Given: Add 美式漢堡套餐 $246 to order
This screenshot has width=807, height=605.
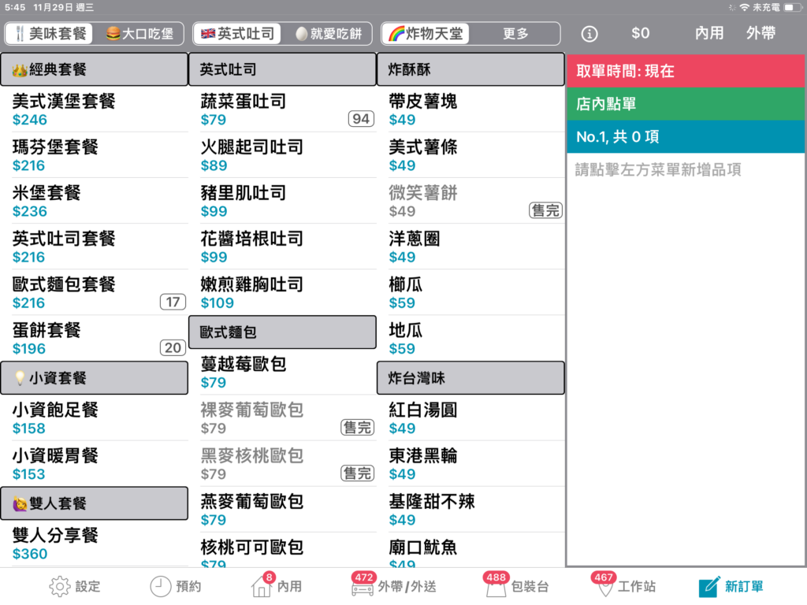Looking at the screenshot, I should coord(95,109).
